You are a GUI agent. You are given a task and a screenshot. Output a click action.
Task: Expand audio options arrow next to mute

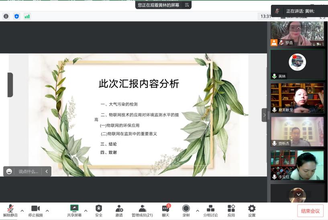22,211
